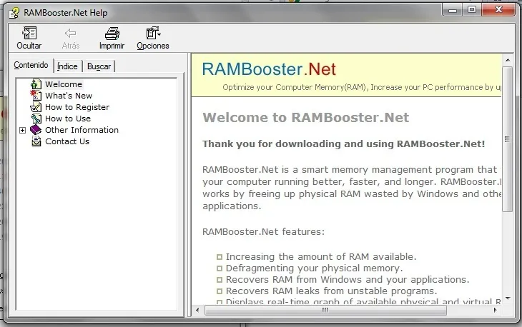
Task: Open the How to Register topic
Action: [77, 107]
